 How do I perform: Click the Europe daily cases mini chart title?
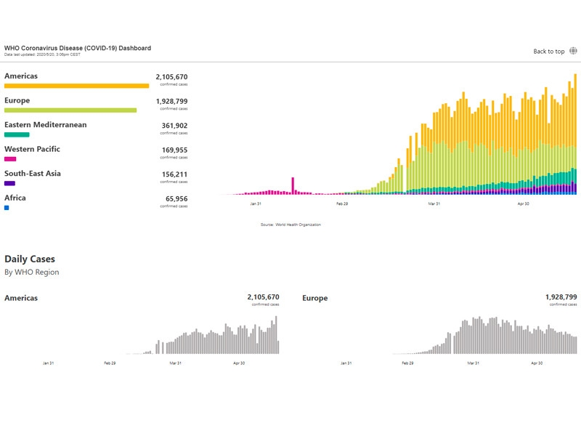(314, 298)
